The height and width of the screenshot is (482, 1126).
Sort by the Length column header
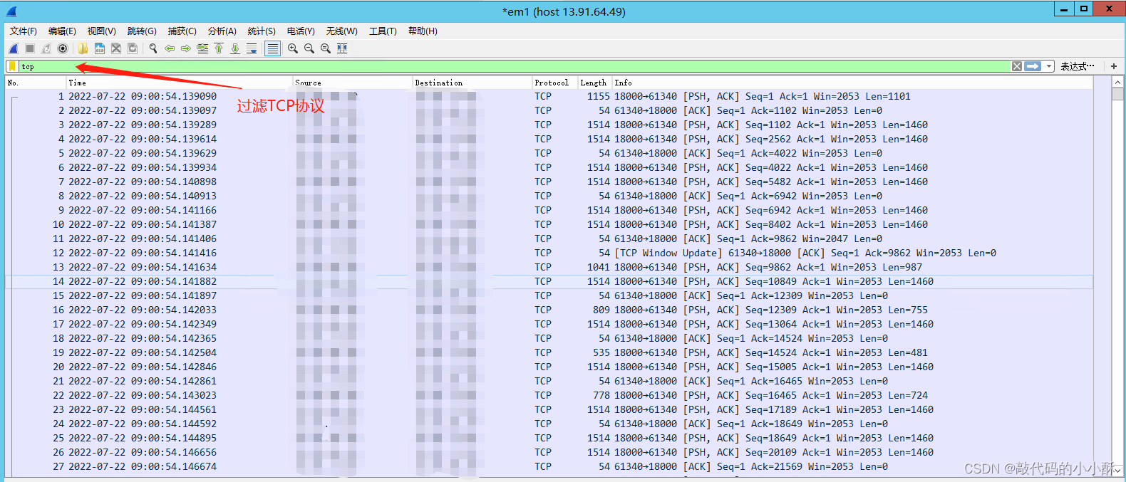pyautogui.click(x=595, y=83)
